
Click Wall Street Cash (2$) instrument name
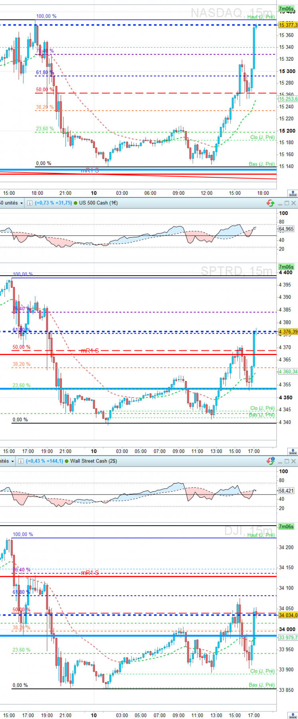[94, 461]
